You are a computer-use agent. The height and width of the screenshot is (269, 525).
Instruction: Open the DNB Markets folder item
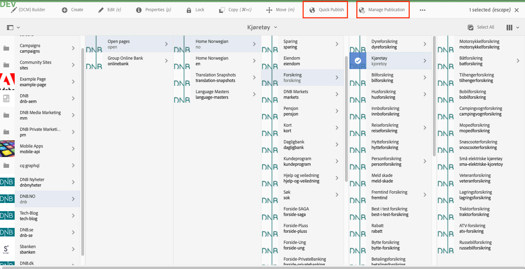click(x=296, y=94)
